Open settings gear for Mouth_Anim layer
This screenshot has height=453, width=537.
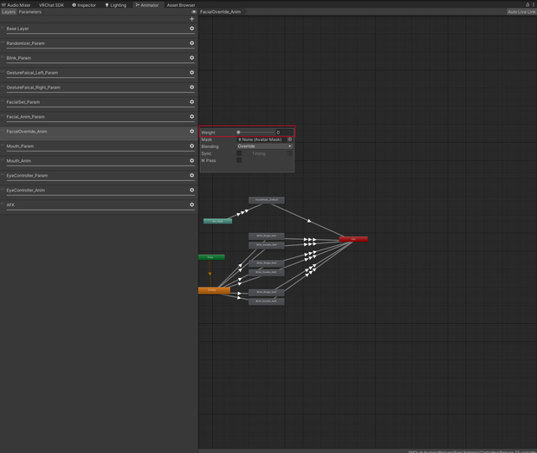(191, 160)
